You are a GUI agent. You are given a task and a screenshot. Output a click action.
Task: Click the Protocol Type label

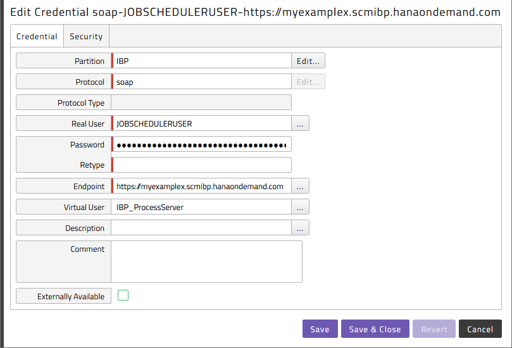[x=81, y=103]
